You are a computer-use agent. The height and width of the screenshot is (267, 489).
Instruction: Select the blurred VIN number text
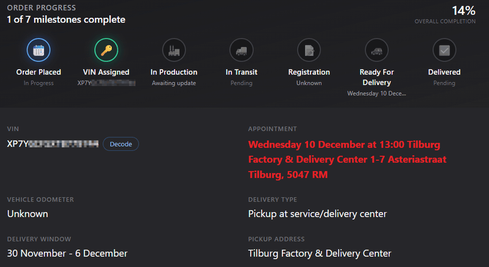53,144
